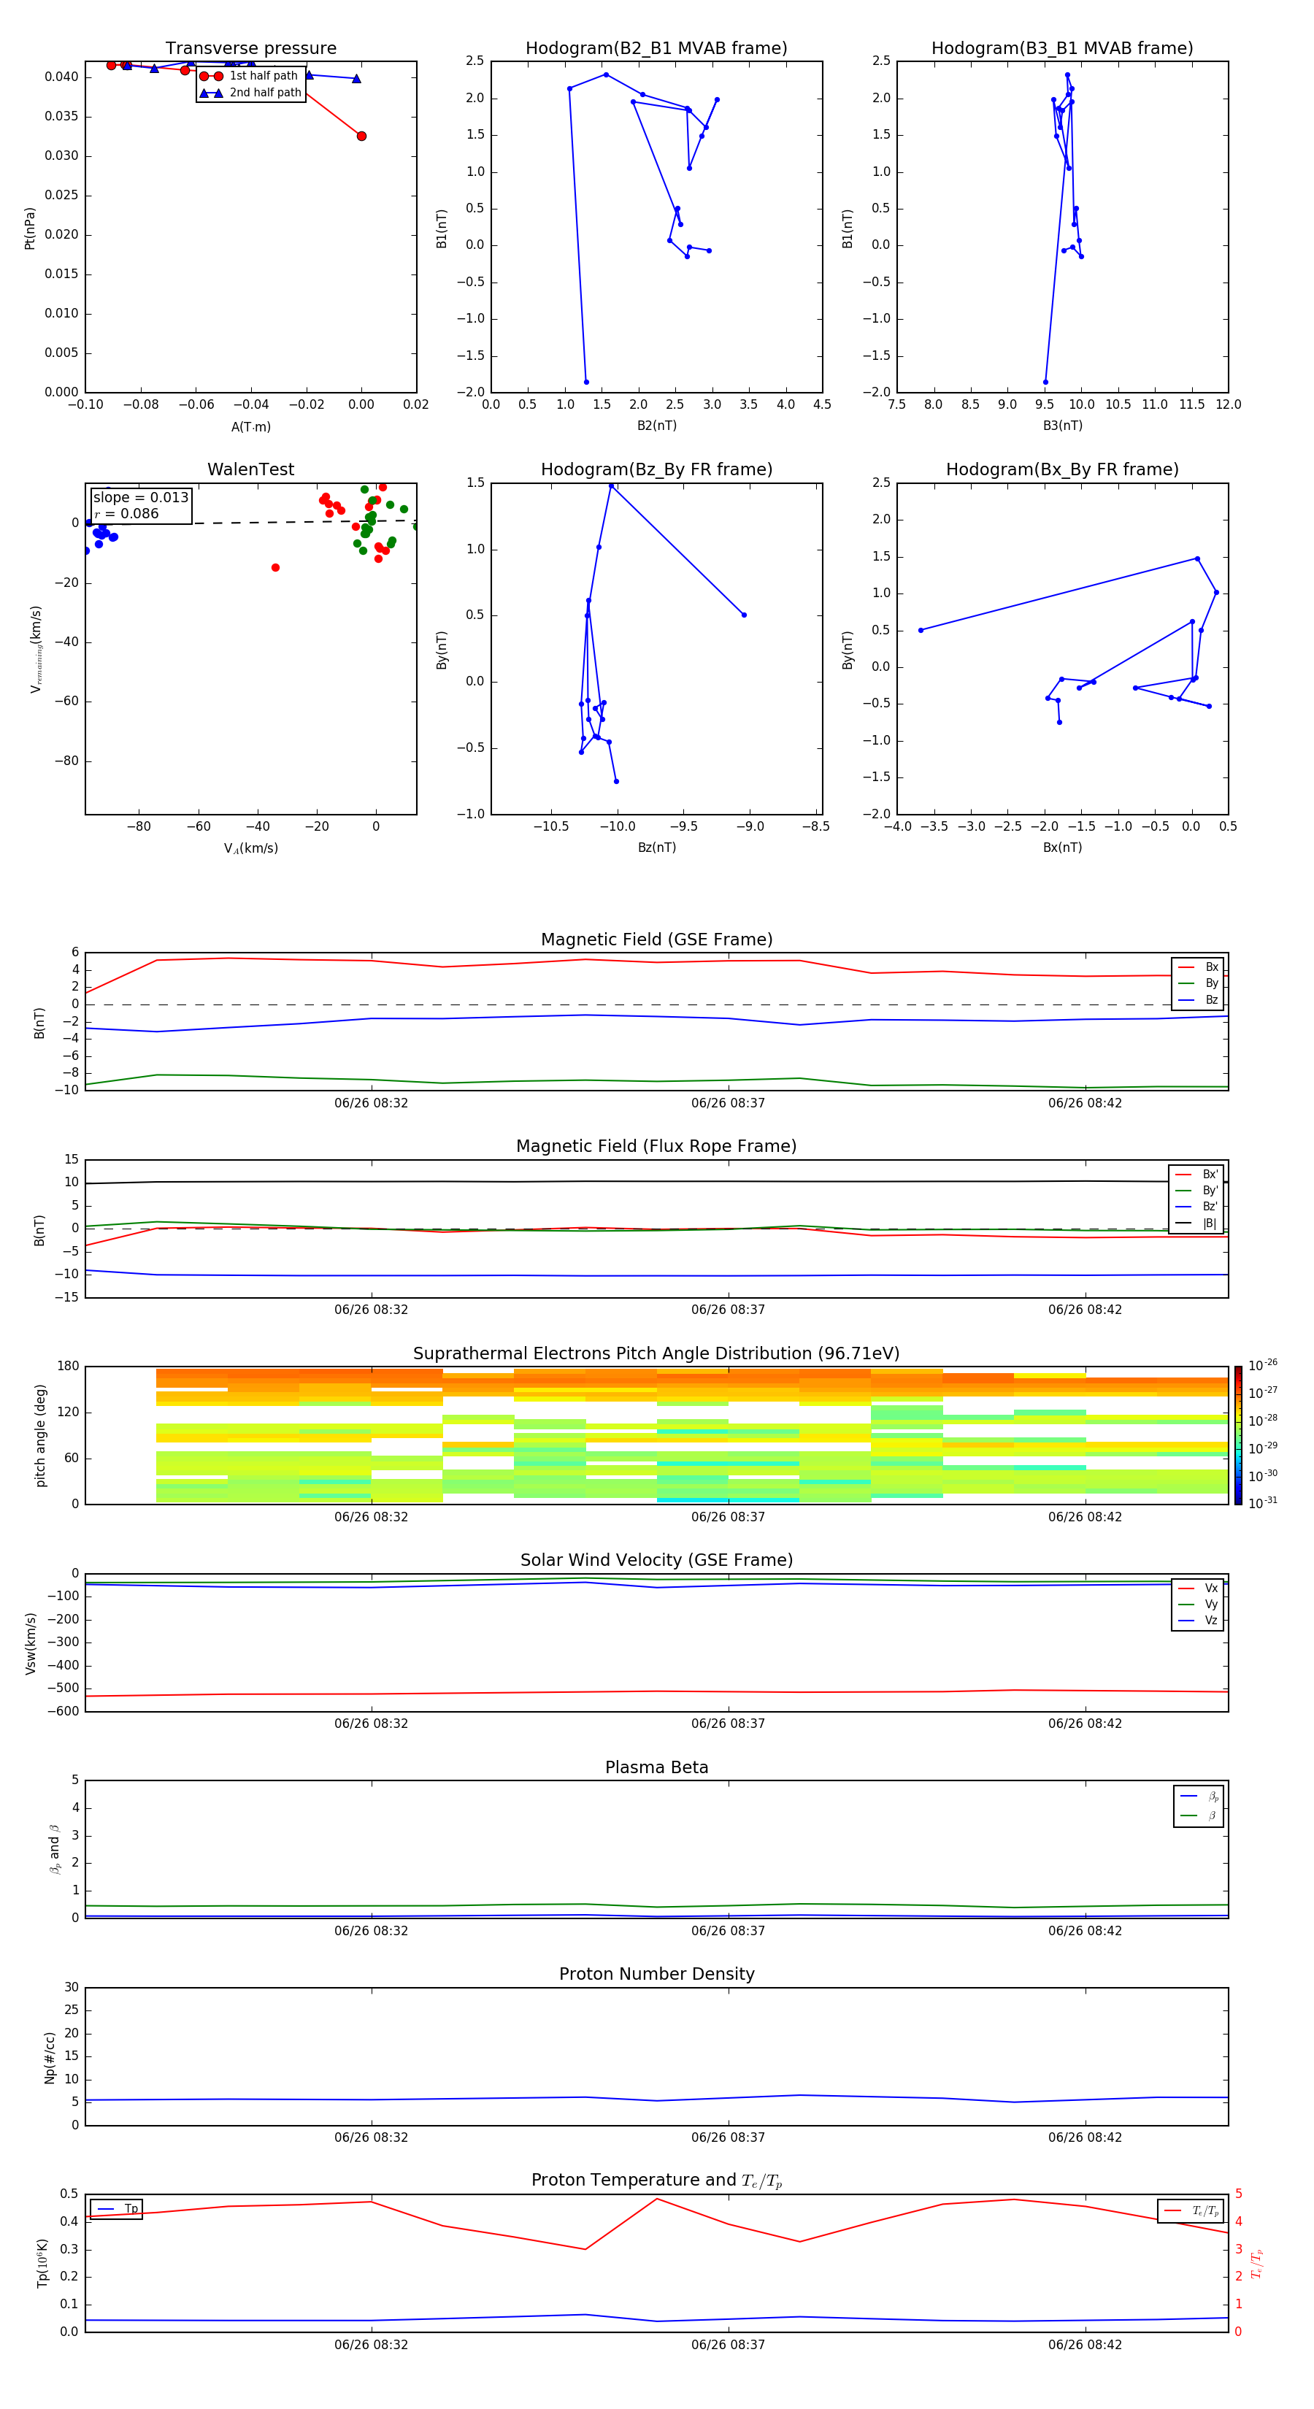Click the 'Proton Temperature and Te/Tp' title

pos(656,2181)
